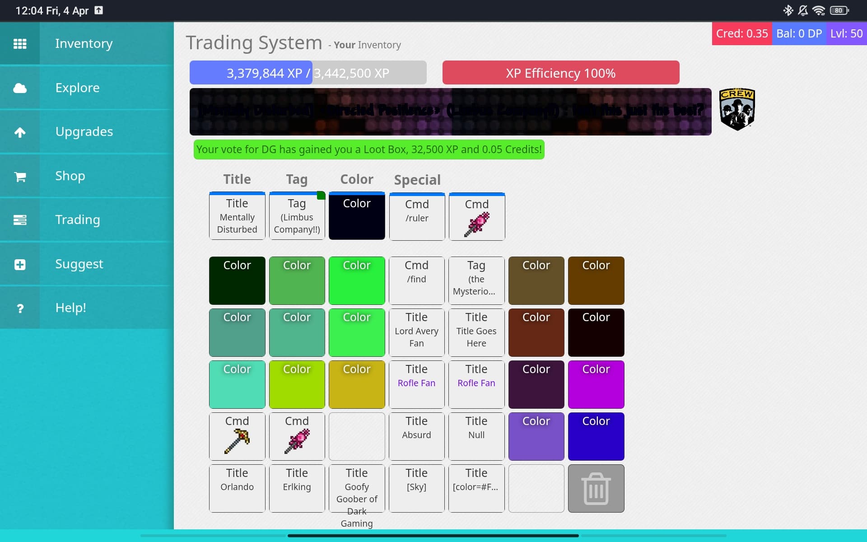Click the Crew badge emblem
867x542 pixels.
(x=737, y=109)
